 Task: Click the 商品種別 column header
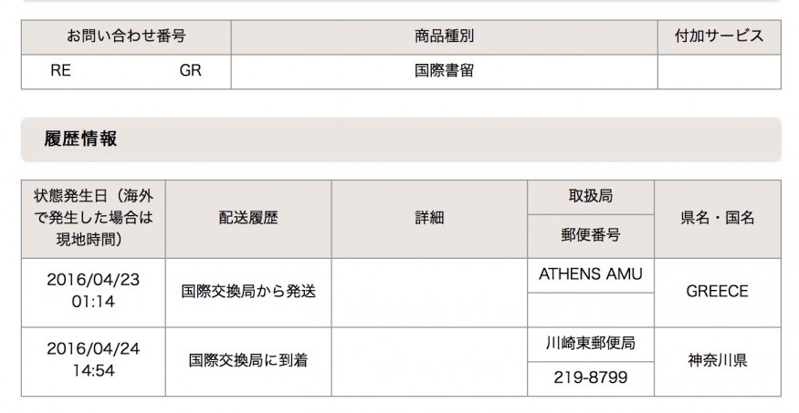click(x=444, y=37)
